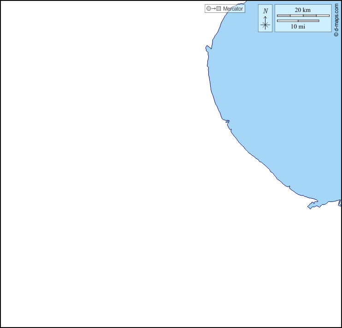Image resolution: width=342 pixels, height=328 pixels.
Task: Click the small inlet midway along the coast
Action: 227,121
